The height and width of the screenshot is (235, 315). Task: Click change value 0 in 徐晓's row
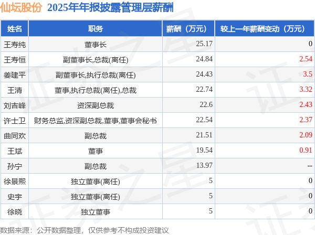click(x=310, y=211)
